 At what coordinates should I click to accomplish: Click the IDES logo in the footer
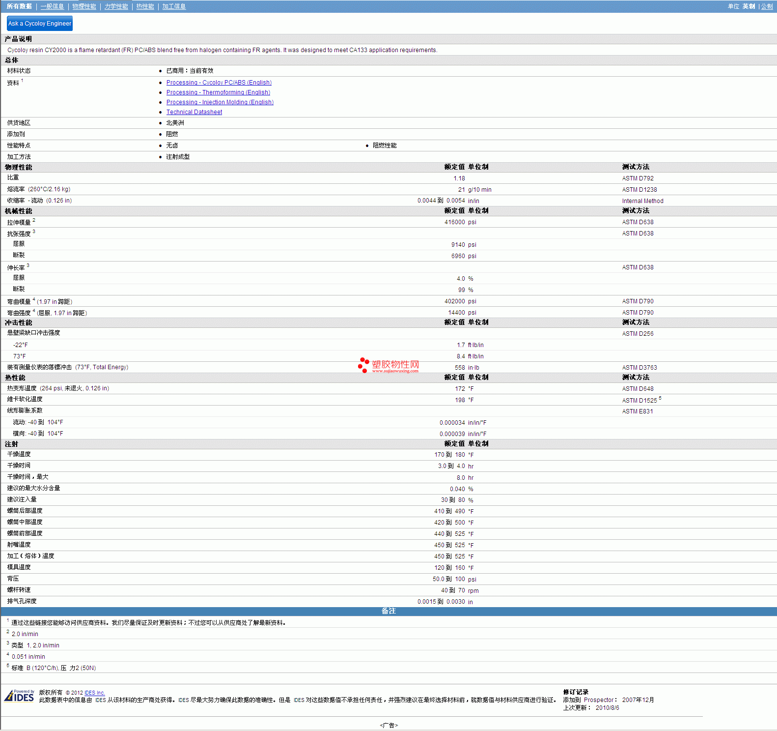(x=19, y=696)
